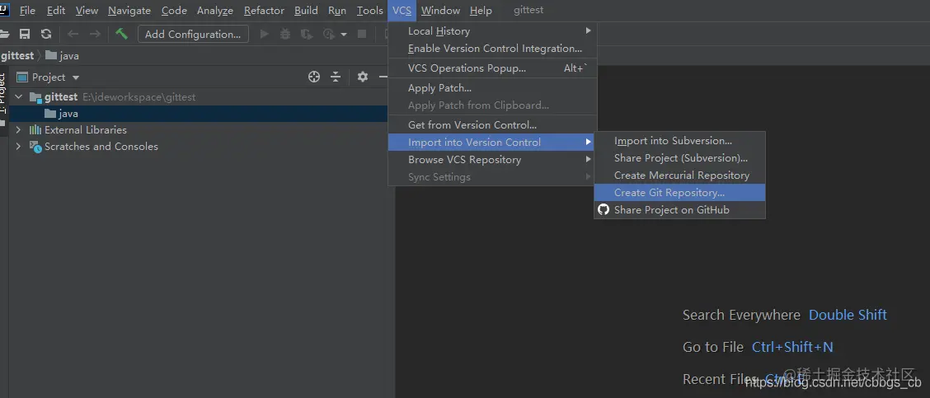
Task: Click the Add Configuration button
Action: click(x=193, y=35)
